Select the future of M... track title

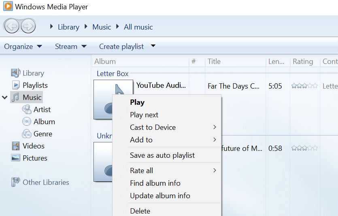pos(242,148)
